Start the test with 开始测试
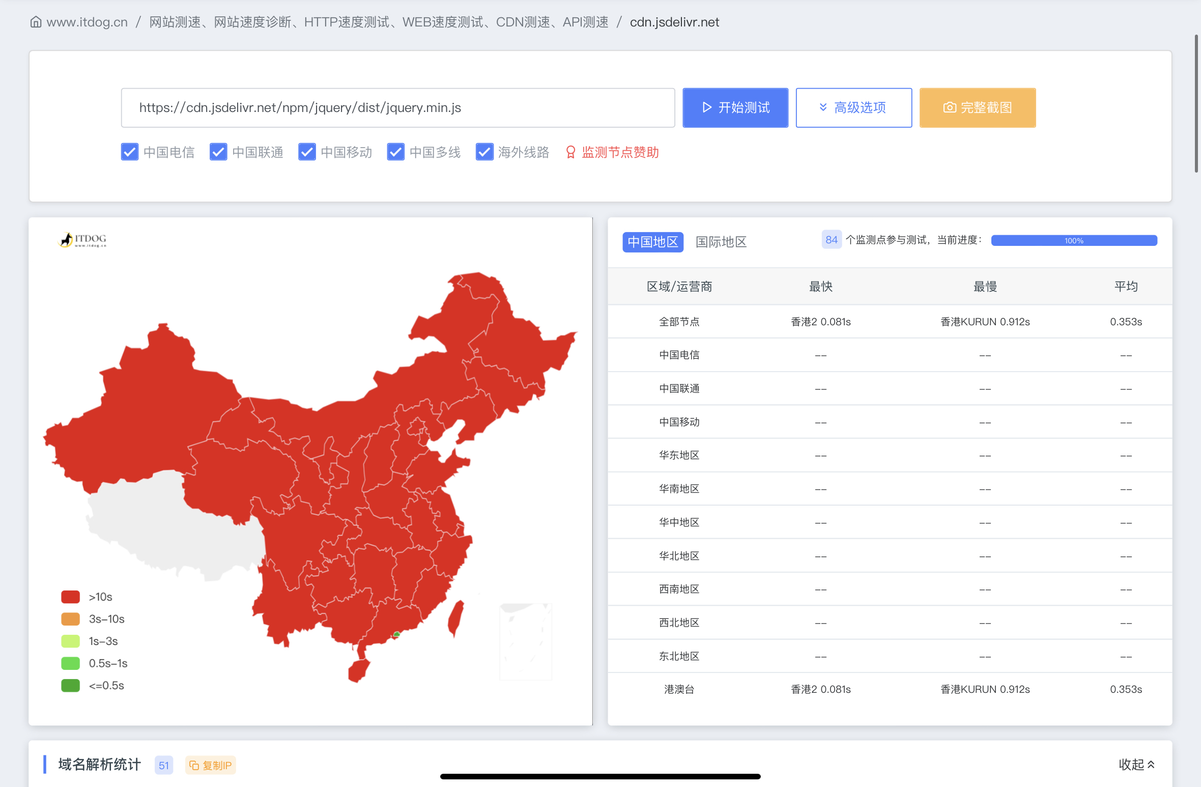1201x787 pixels. 735,107
